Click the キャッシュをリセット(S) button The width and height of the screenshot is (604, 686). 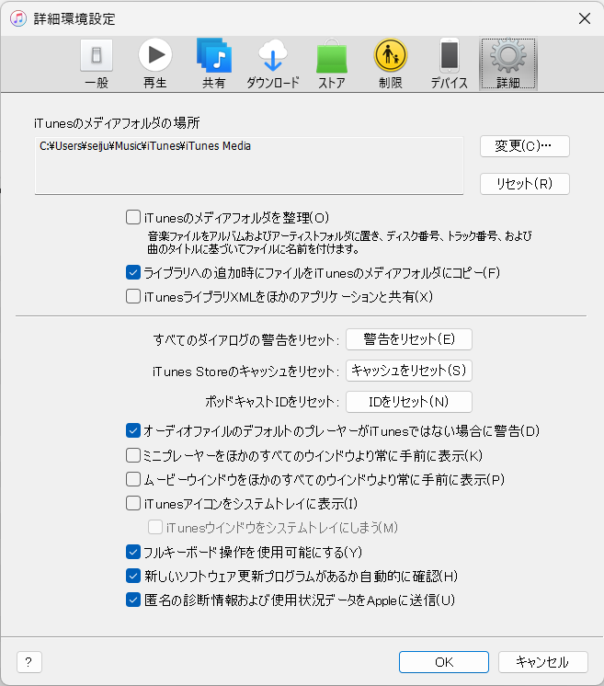coord(409,371)
